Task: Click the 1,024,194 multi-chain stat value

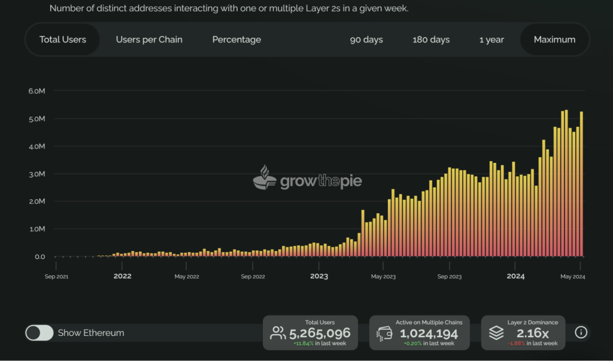Action: click(x=429, y=333)
